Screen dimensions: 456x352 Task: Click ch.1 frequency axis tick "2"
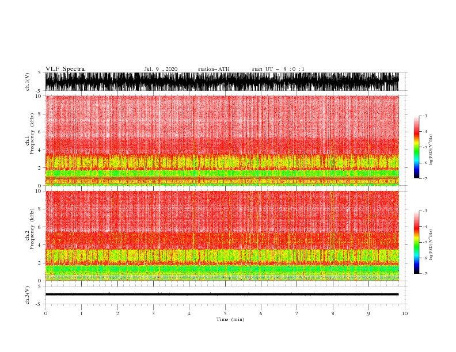click(40, 168)
